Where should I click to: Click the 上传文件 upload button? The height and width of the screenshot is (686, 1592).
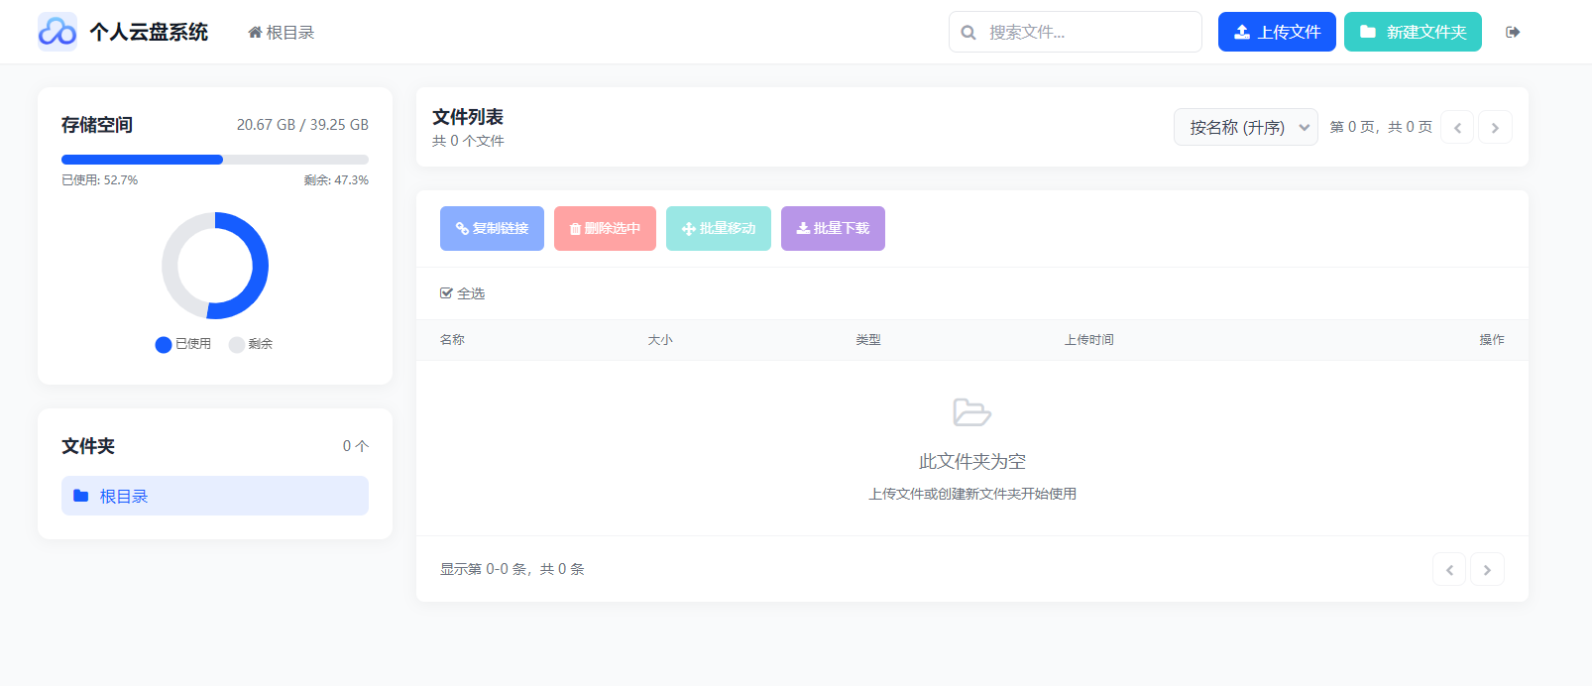click(x=1277, y=32)
